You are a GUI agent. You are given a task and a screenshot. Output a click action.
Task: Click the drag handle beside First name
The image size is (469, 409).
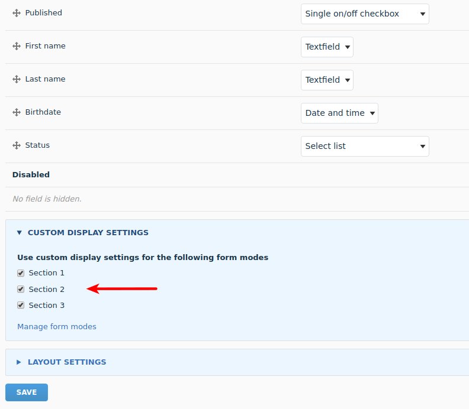[x=17, y=46]
